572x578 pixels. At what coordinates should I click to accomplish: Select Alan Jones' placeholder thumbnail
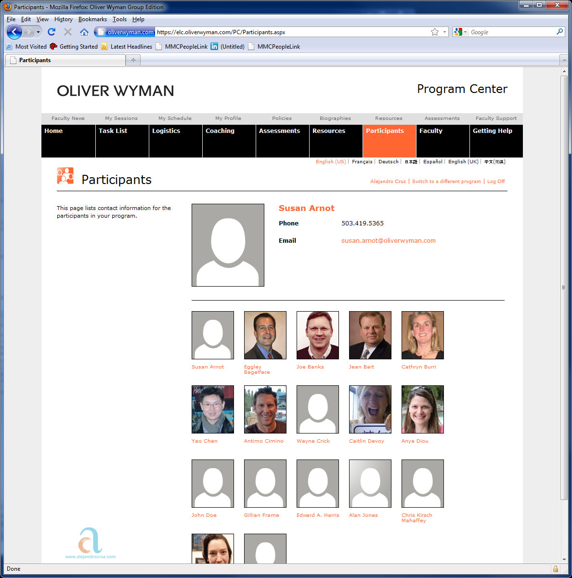(370, 484)
